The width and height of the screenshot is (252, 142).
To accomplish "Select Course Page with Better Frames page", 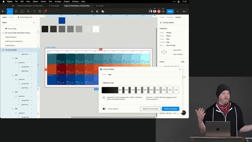I will [19, 33].
